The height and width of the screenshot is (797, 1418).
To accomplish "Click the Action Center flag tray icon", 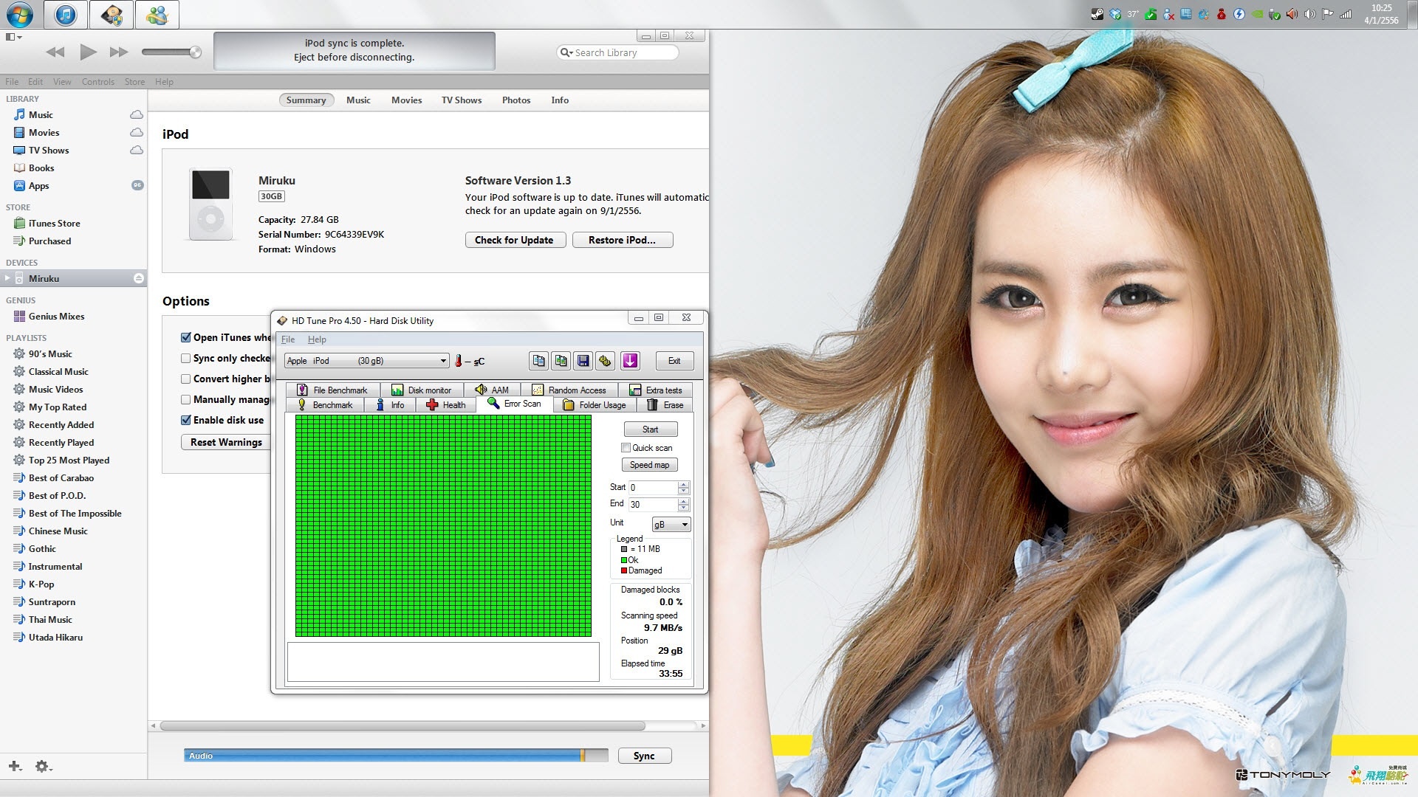I will [x=1328, y=14].
